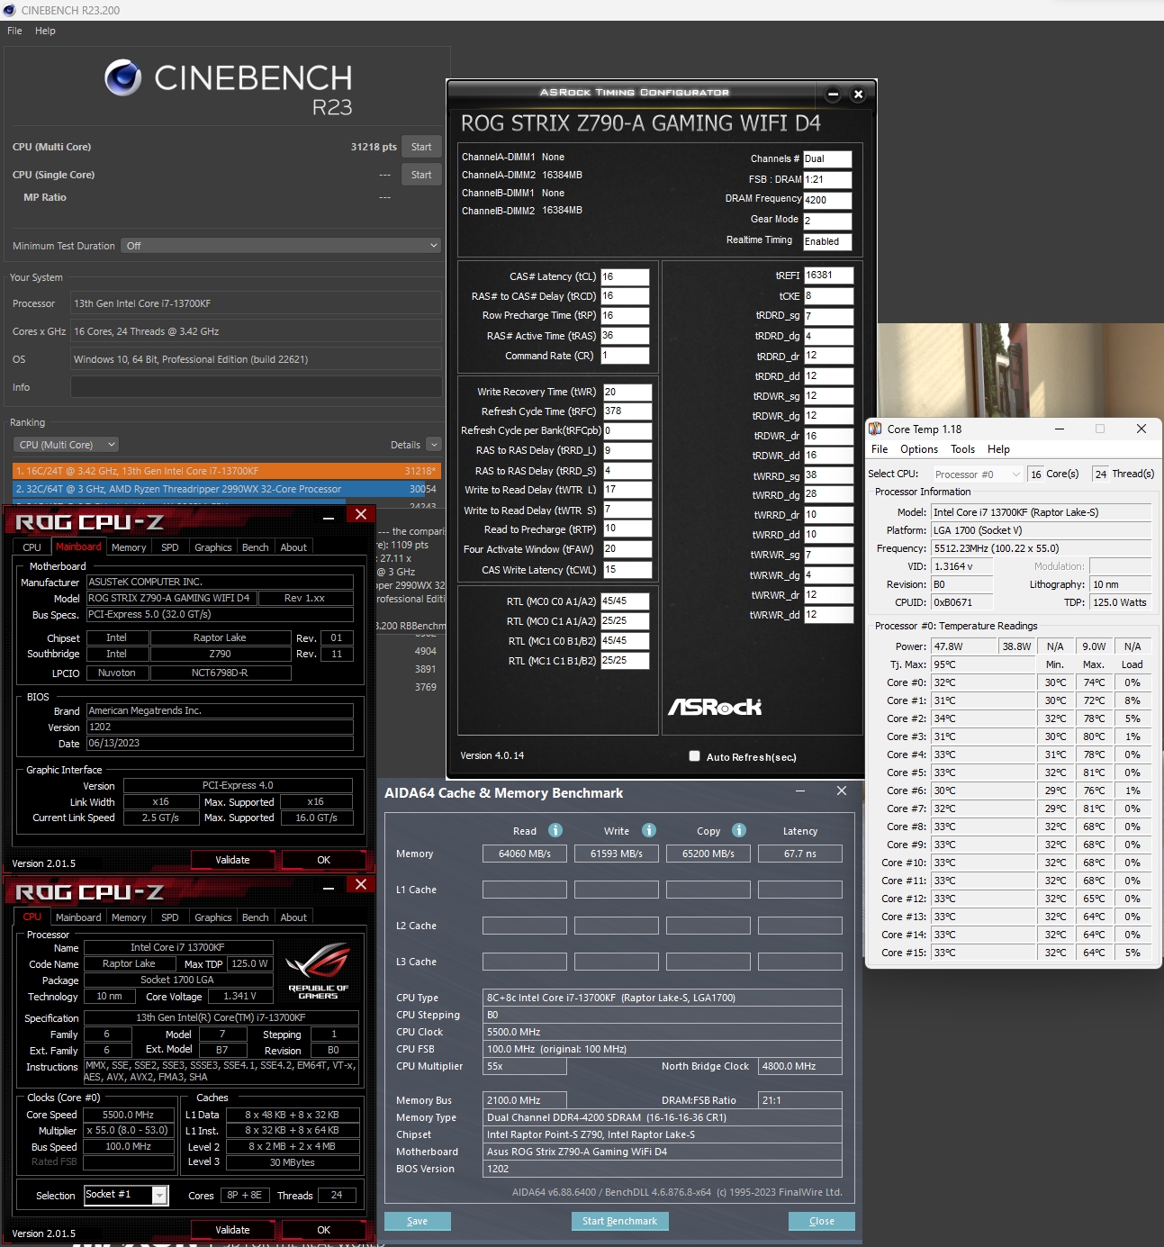Image resolution: width=1164 pixels, height=1247 pixels.
Task: Click the Info text field in Cinebench
Action: 256,387
